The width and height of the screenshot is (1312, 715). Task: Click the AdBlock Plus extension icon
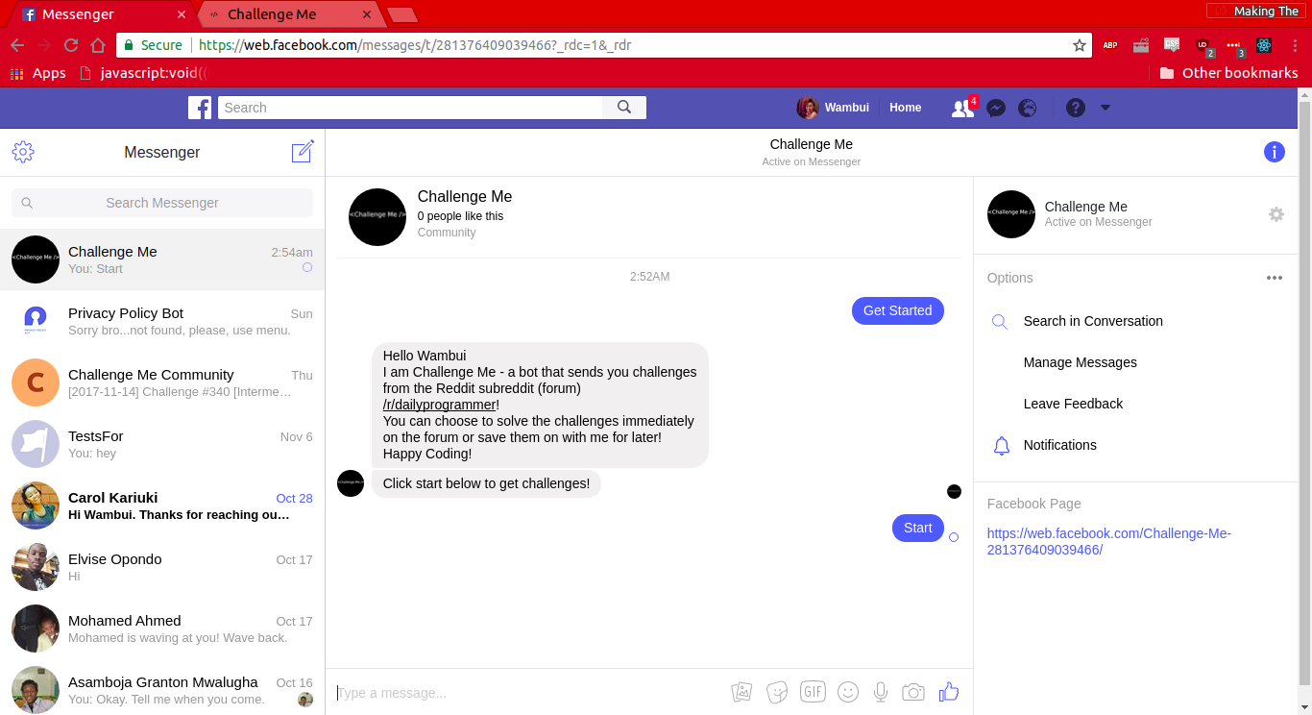(1110, 45)
